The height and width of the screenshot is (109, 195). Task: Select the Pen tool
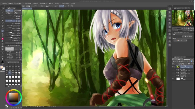click(3, 29)
